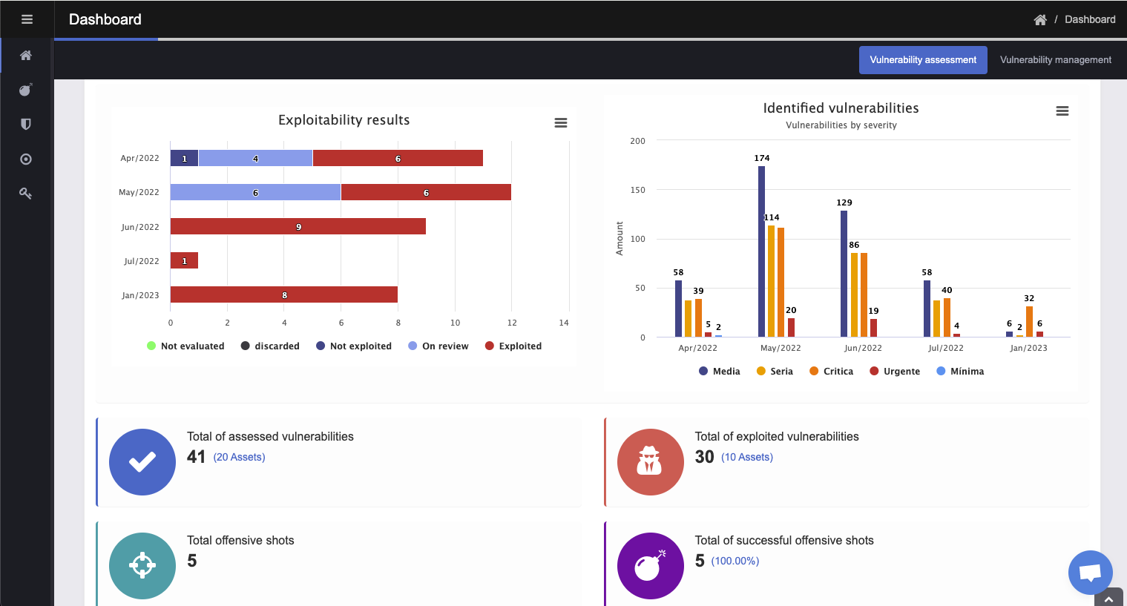Viewport: 1127px width, 606px height.
Task: Open the key icon in sidebar
Action: (26, 193)
